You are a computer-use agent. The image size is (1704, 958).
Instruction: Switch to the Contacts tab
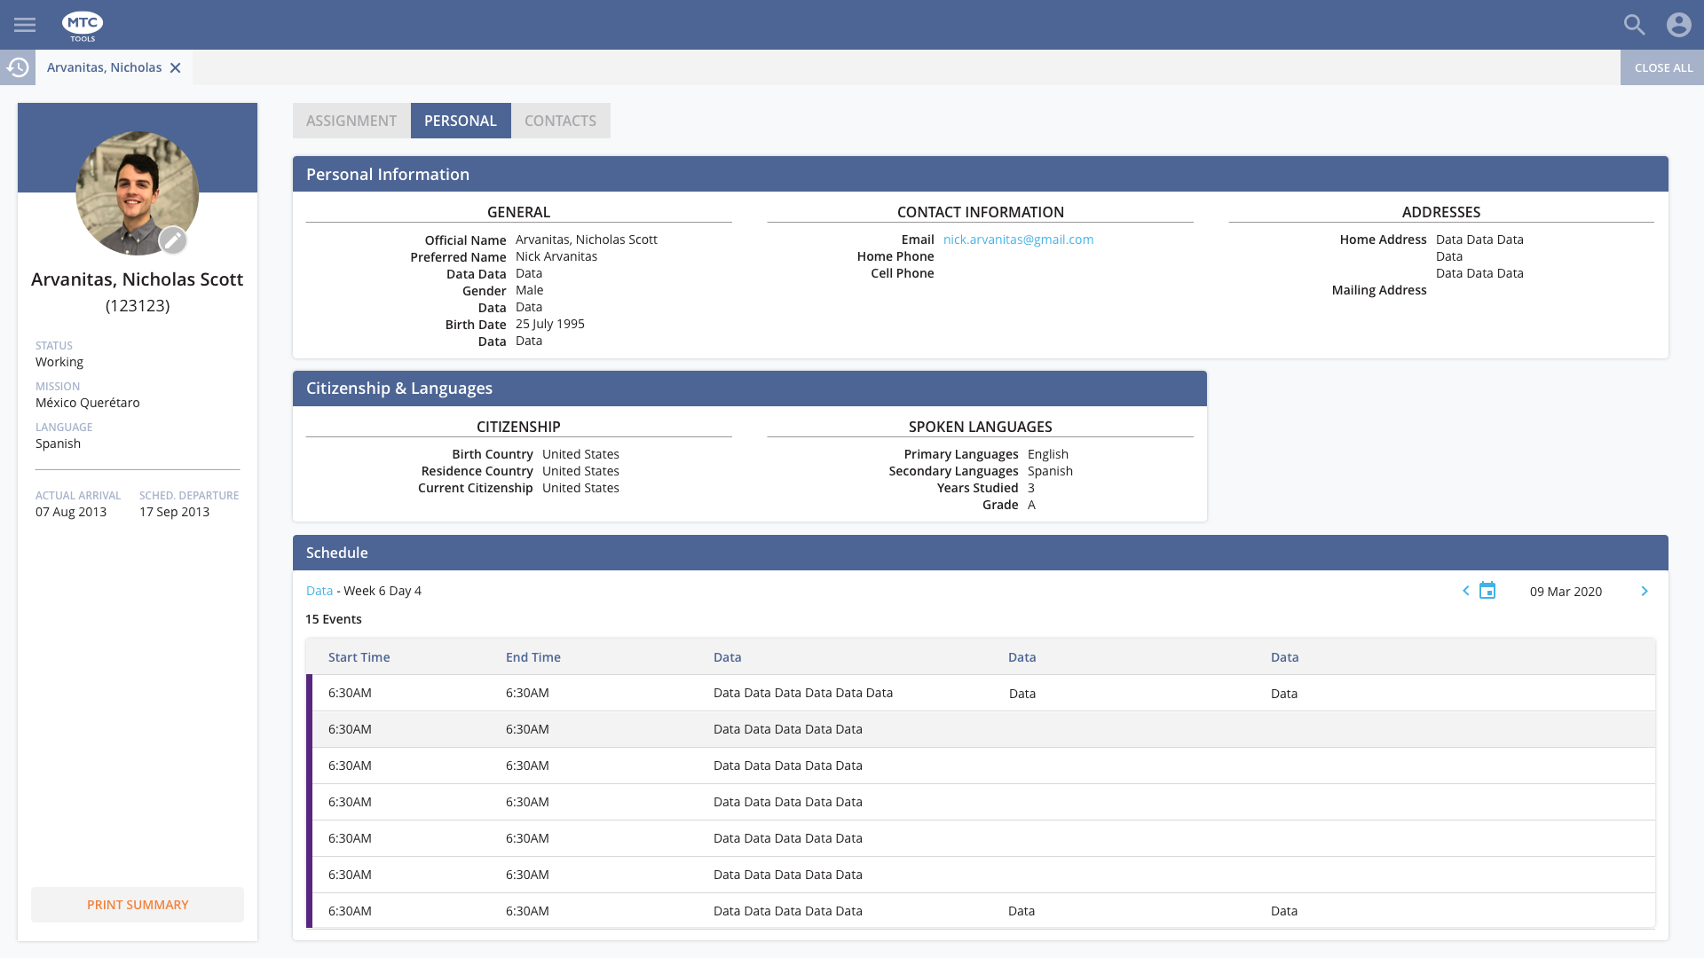560,121
